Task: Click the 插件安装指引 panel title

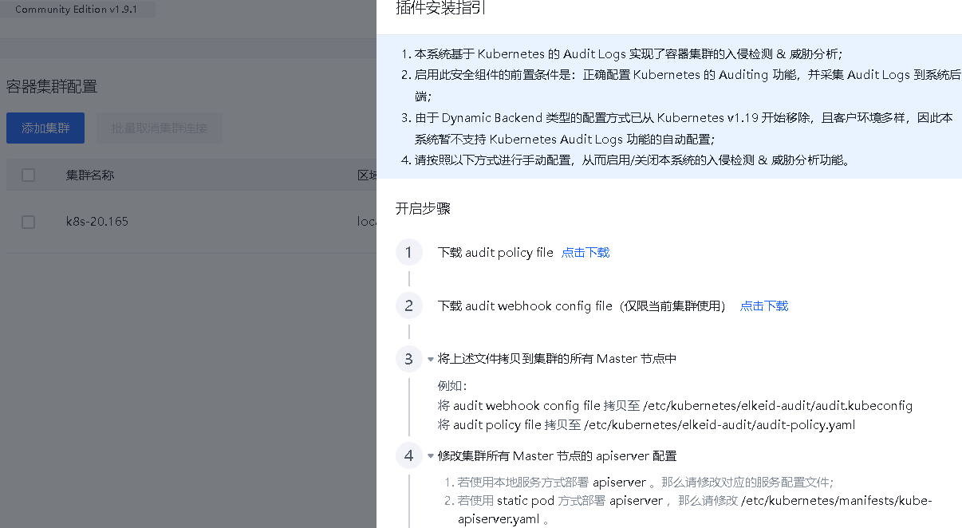Action: (440, 9)
